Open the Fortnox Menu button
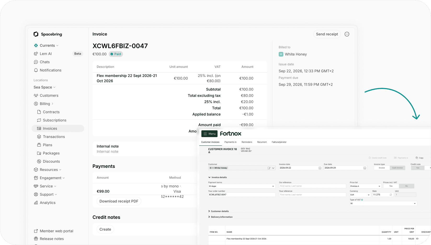431x245 pixels. point(209,134)
